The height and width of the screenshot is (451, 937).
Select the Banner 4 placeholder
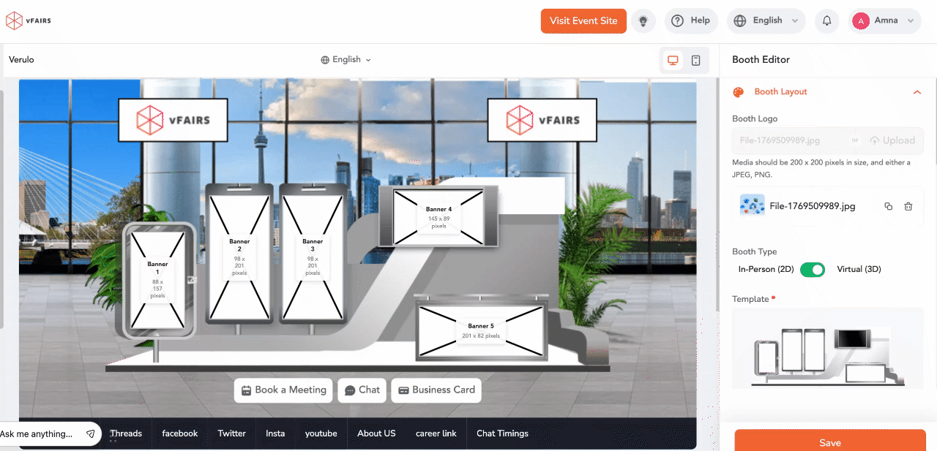coord(438,217)
